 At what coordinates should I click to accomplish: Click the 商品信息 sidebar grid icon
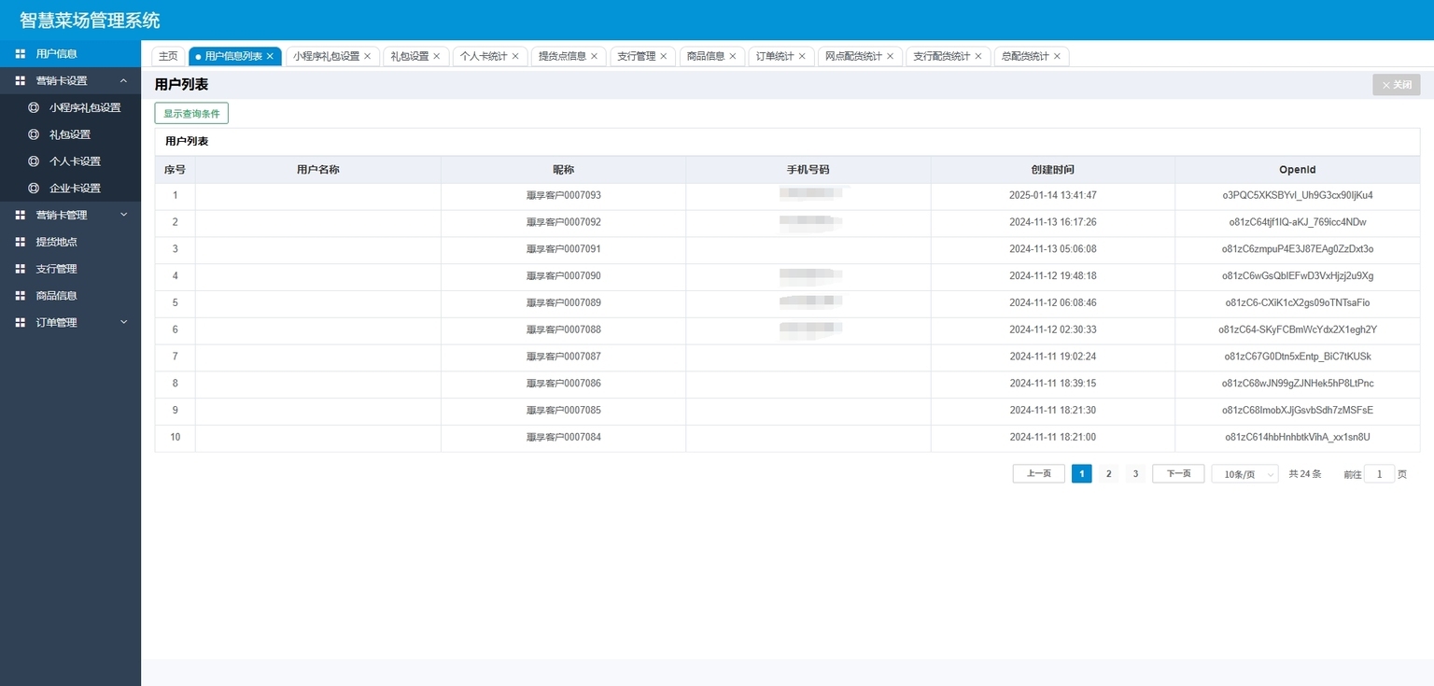(20, 296)
